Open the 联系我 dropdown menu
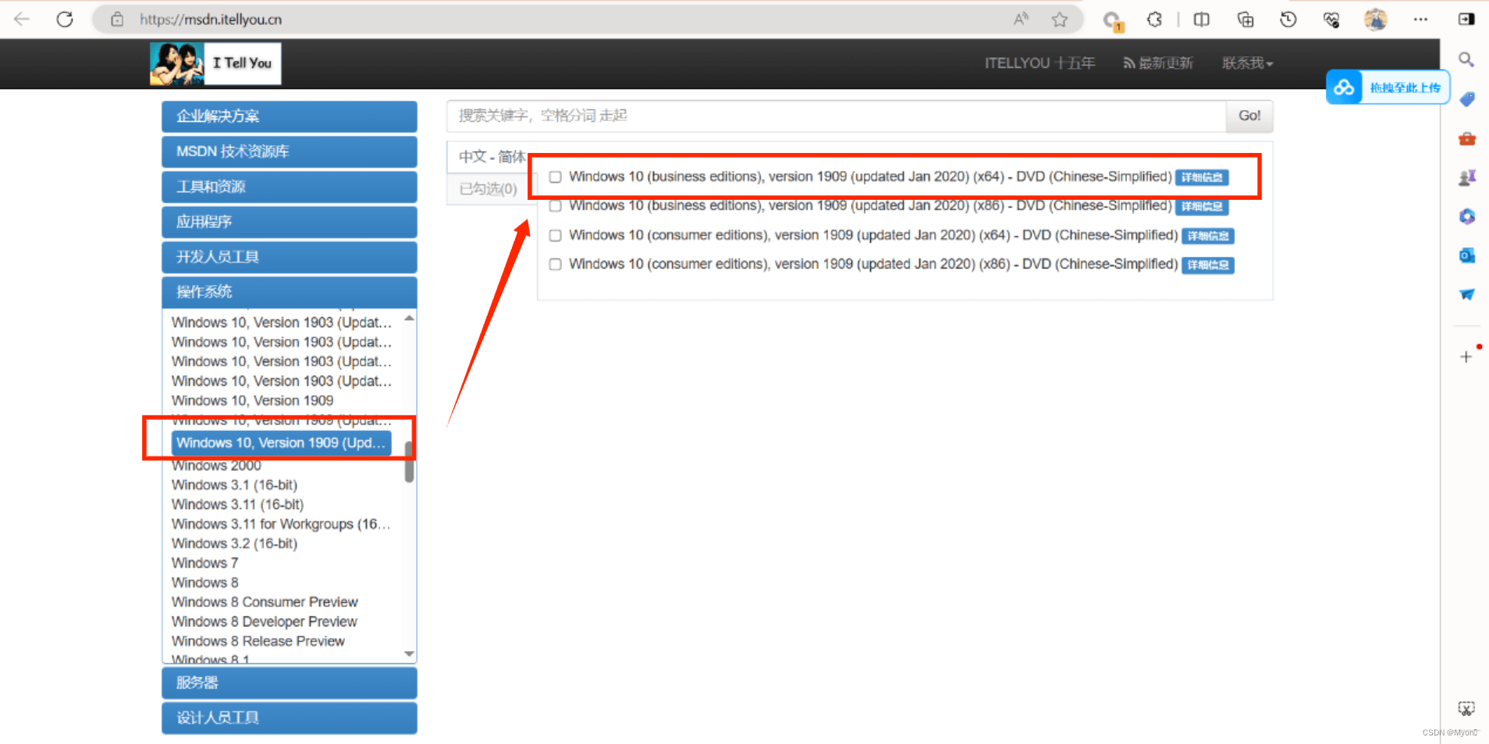1489x744 pixels. [1247, 63]
